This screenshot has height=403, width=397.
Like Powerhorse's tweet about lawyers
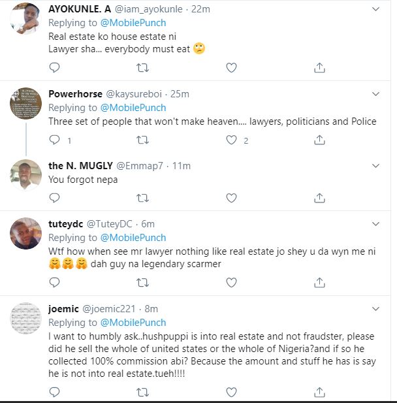click(230, 140)
